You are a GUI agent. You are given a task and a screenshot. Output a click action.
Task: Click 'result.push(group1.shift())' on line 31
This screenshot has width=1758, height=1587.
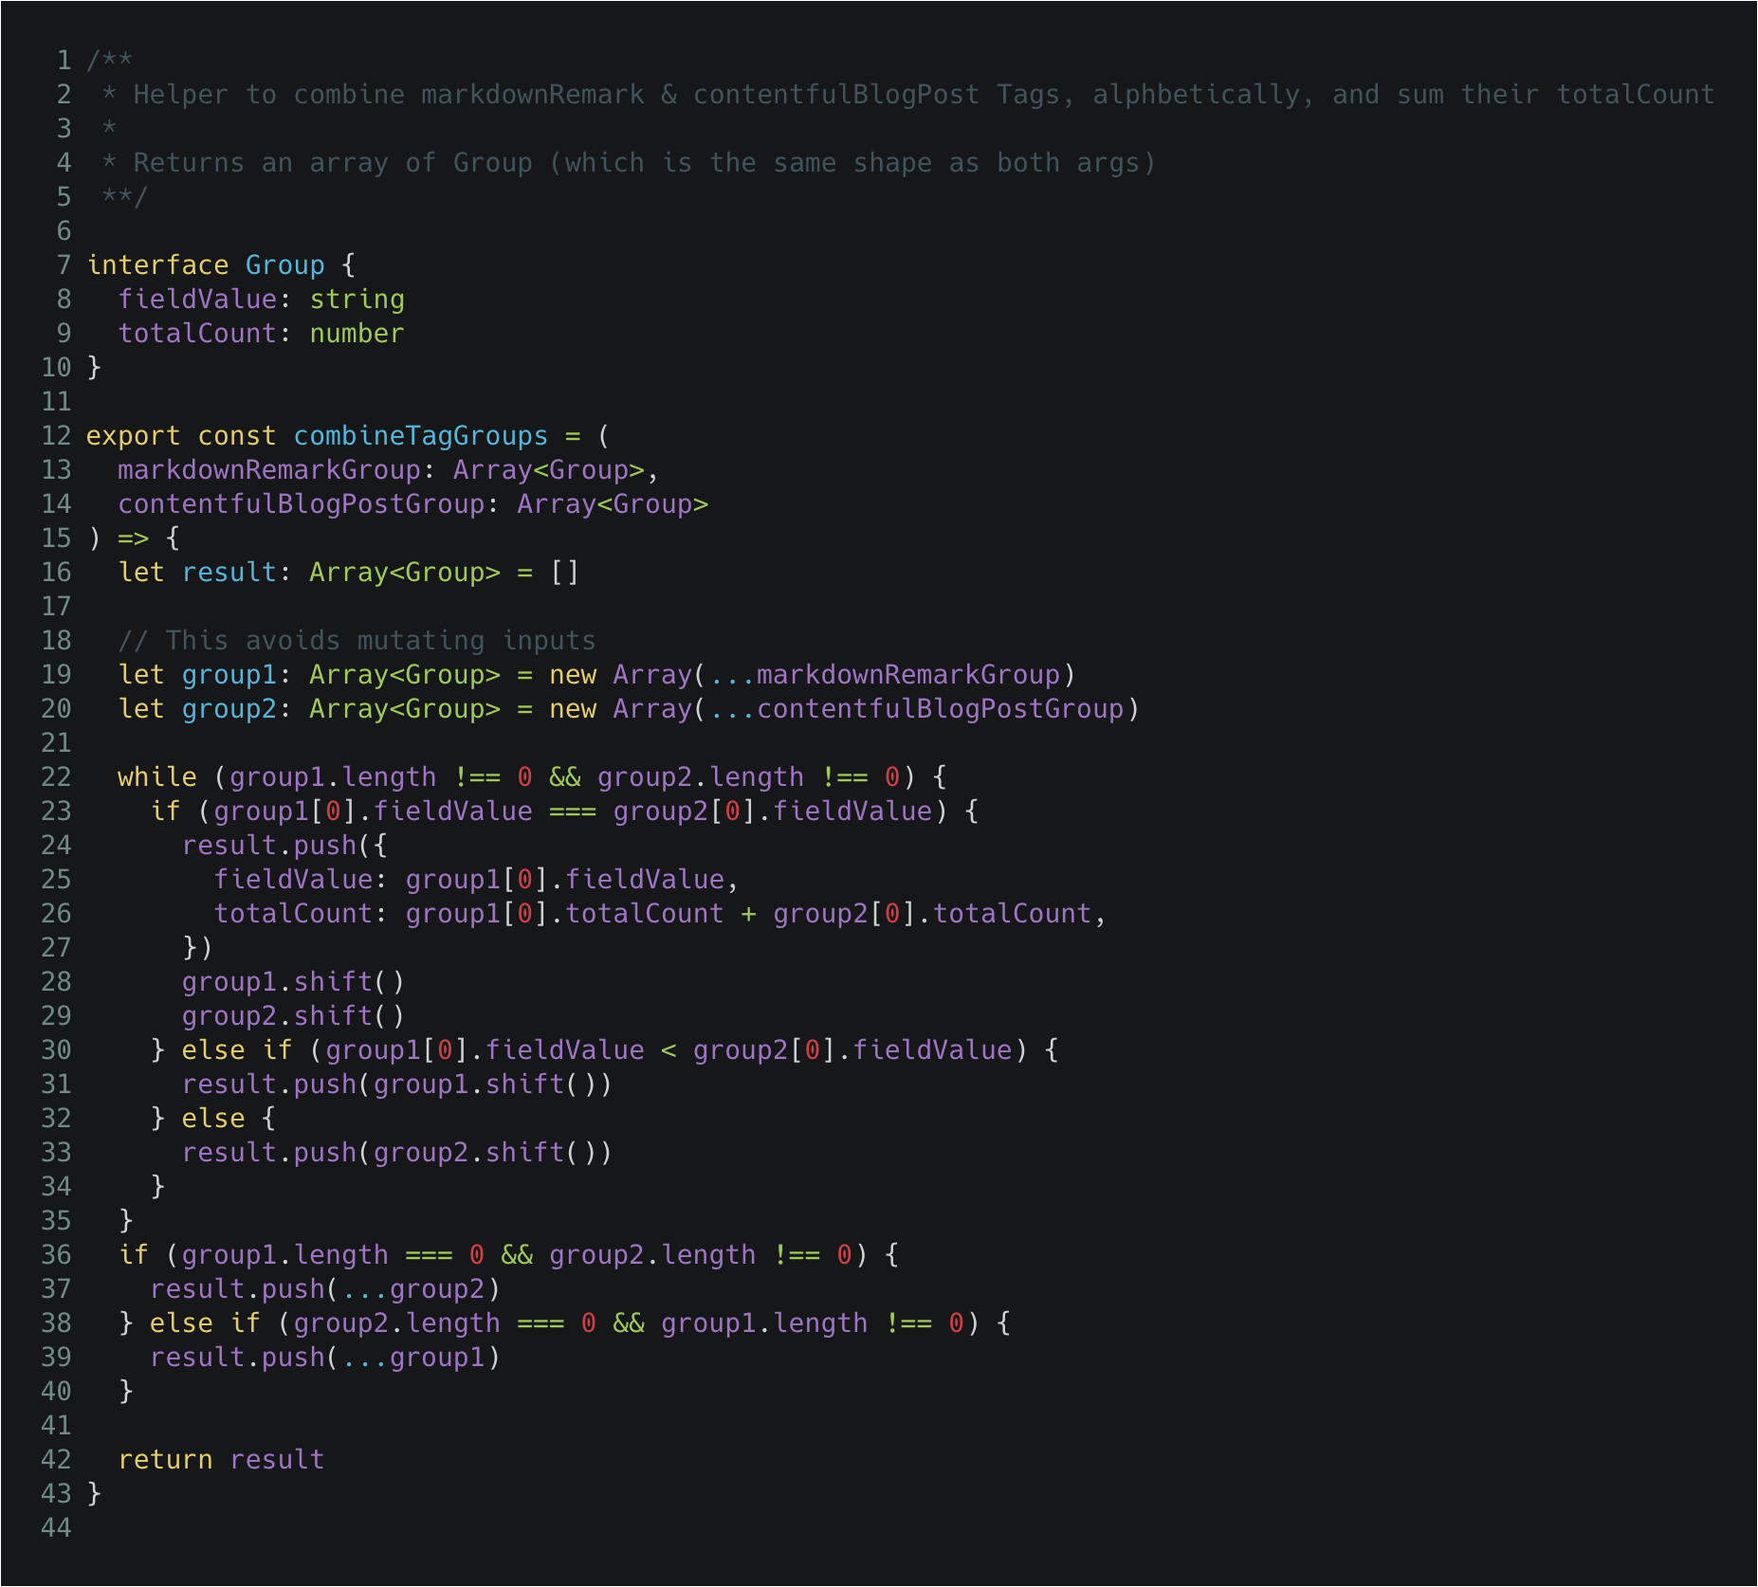tap(397, 1085)
